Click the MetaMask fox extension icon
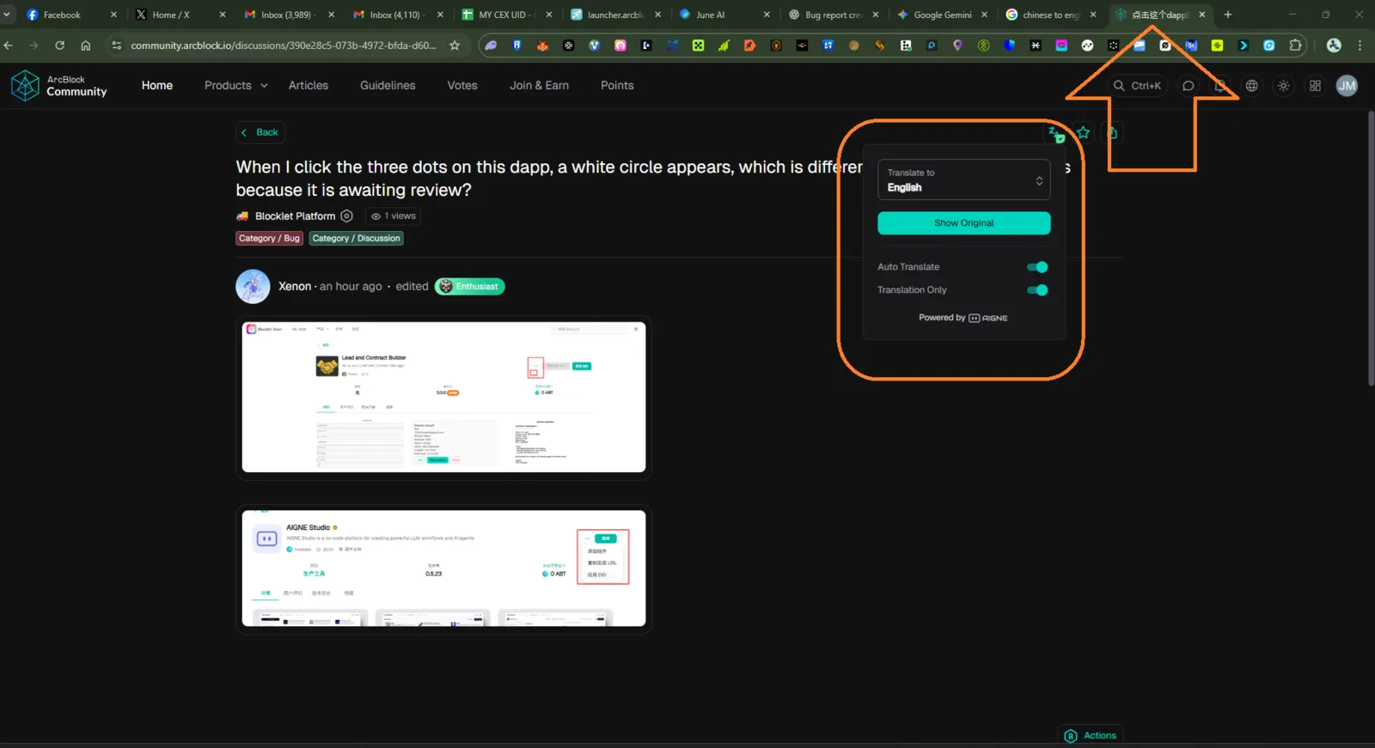This screenshot has width=1375, height=748. [542, 46]
